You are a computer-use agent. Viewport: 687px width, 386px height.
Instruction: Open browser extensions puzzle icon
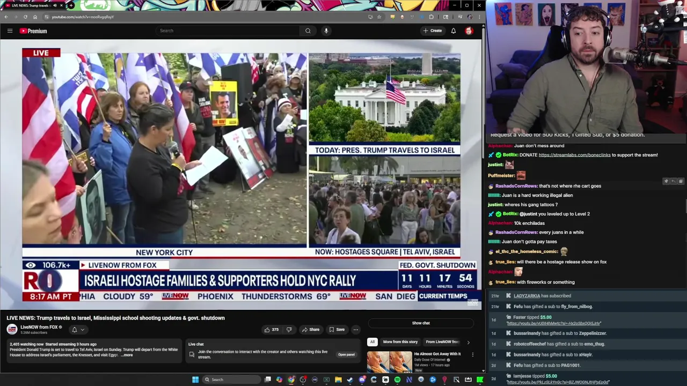point(431,17)
